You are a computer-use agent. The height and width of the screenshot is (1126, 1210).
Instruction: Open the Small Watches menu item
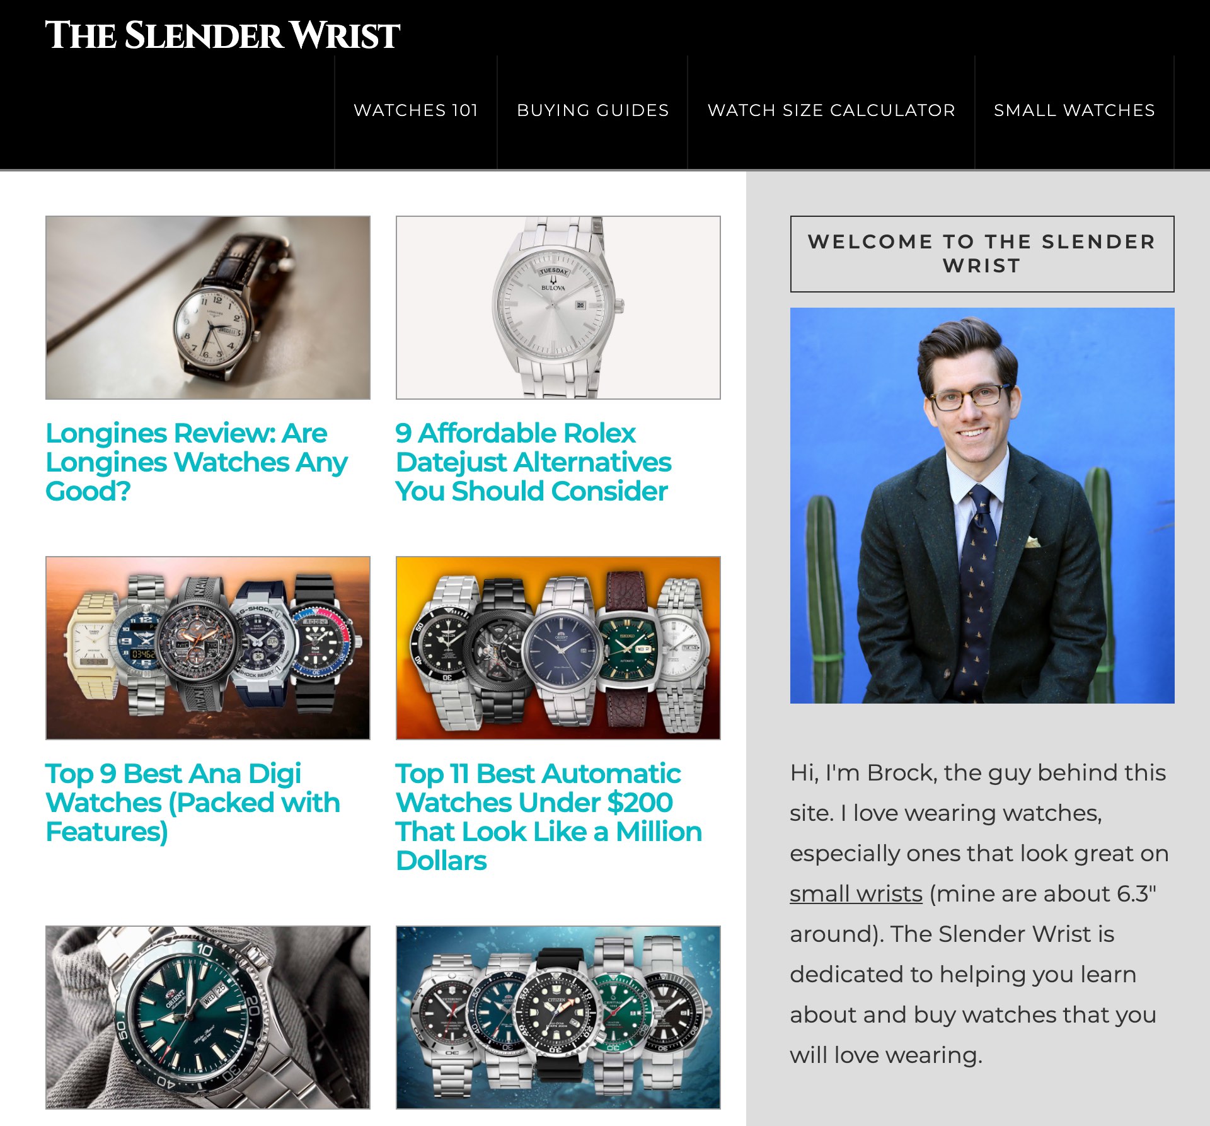(x=1075, y=110)
